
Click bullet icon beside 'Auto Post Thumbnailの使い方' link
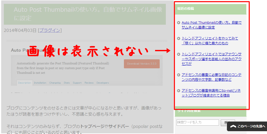click(x=178, y=23)
